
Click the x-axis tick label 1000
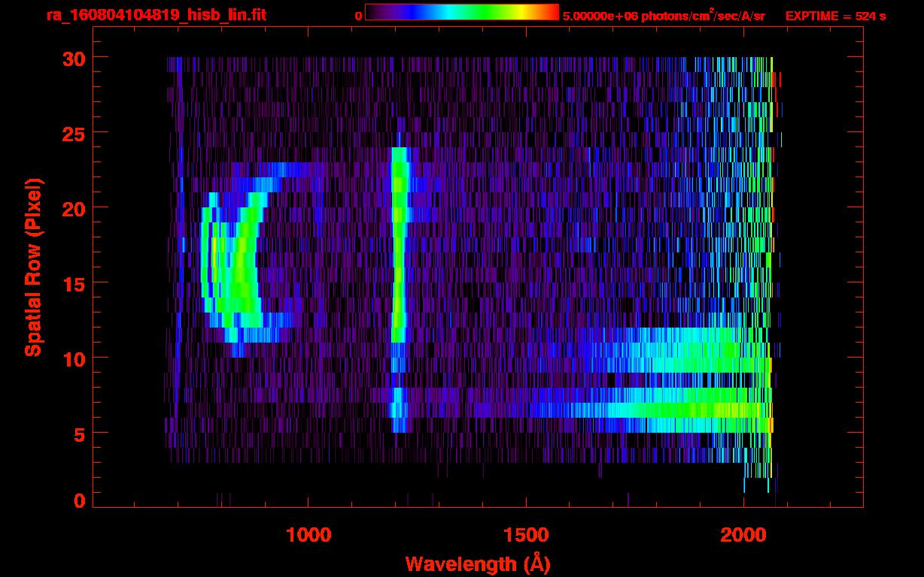(x=309, y=534)
